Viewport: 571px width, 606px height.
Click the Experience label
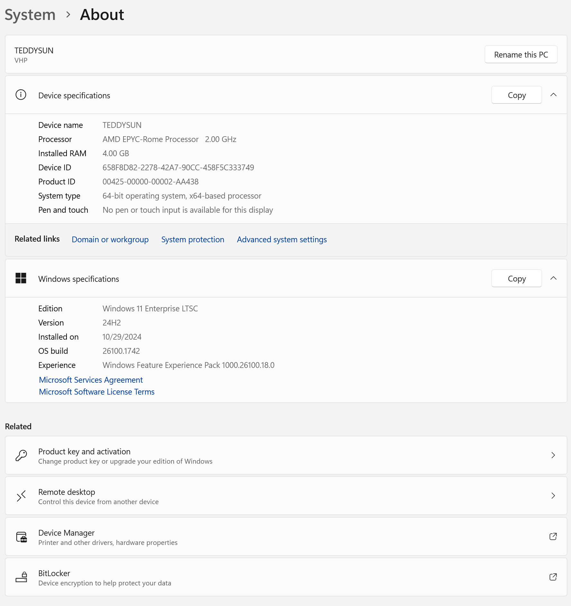click(x=57, y=365)
